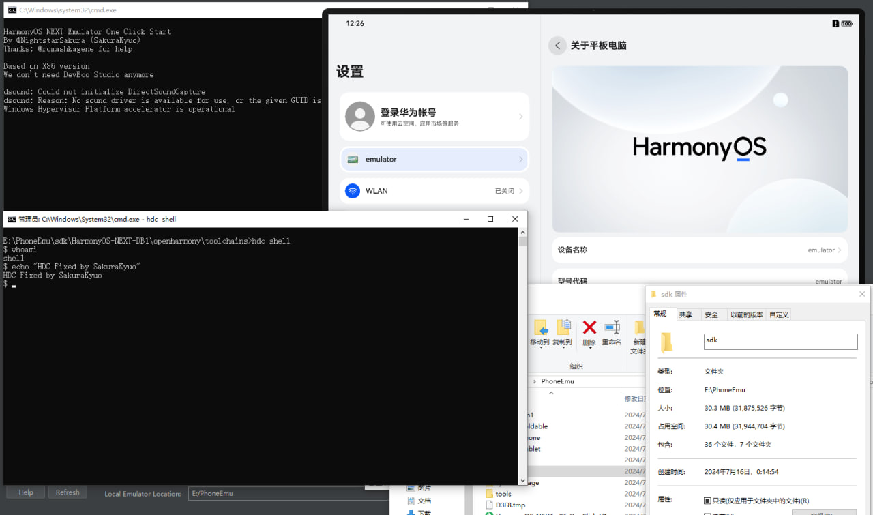Screen dimensions: 873x515
Task: Click the top cmd.exe window title icon
Action: 12,10
